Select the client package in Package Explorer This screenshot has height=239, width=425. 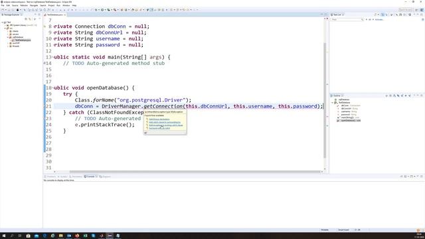coord(15,31)
